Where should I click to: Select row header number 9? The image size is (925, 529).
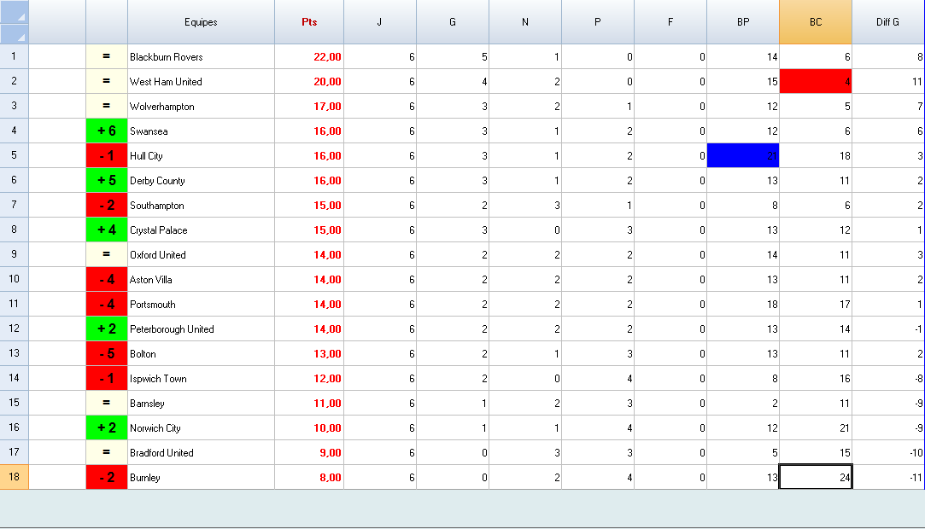(15, 254)
